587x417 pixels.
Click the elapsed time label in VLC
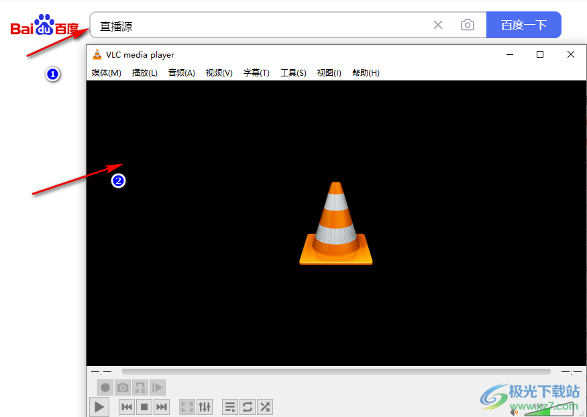(101, 372)
